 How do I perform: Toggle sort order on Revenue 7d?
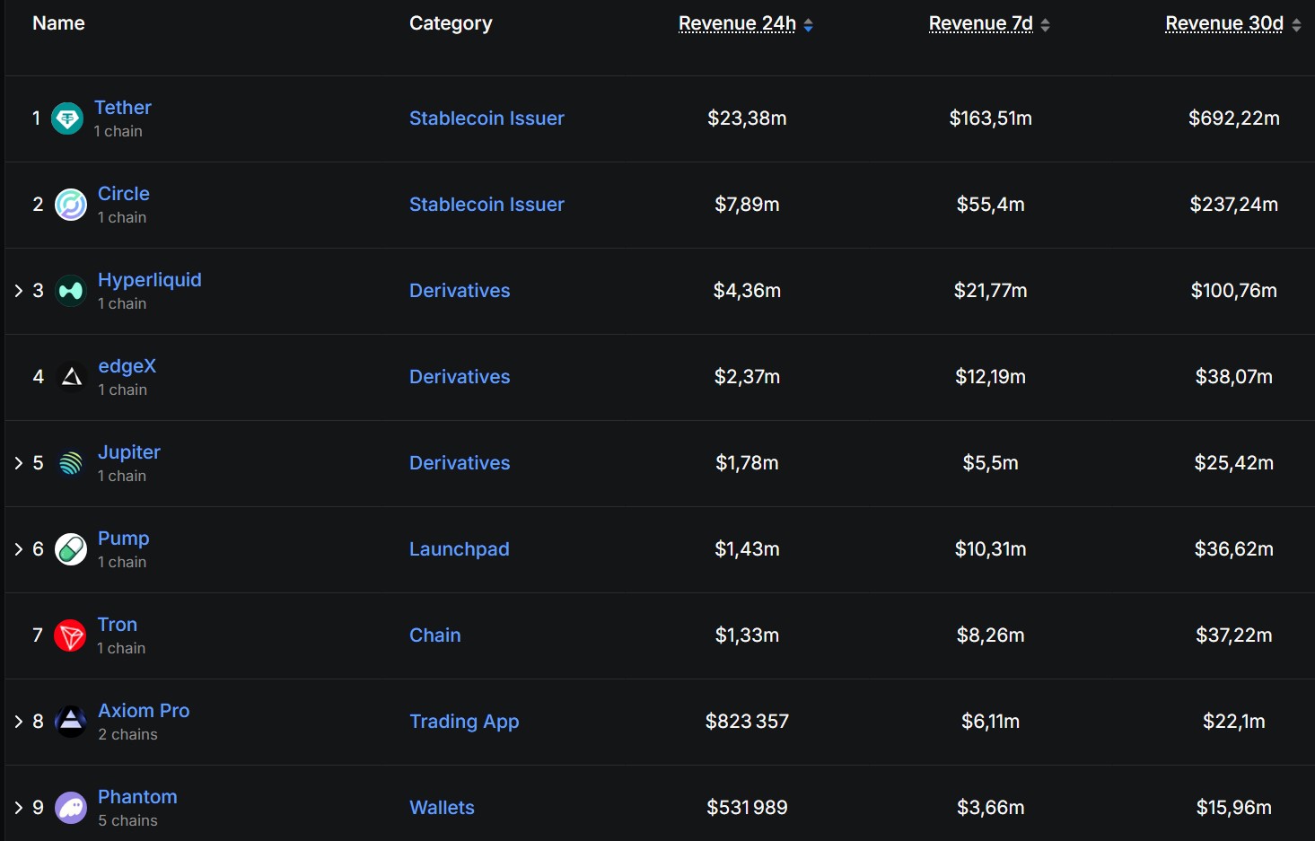coord(1044,24)
